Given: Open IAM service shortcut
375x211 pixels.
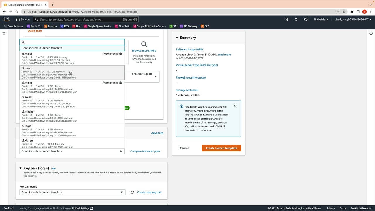Looking at the screenshot, I should pos(76,26).
